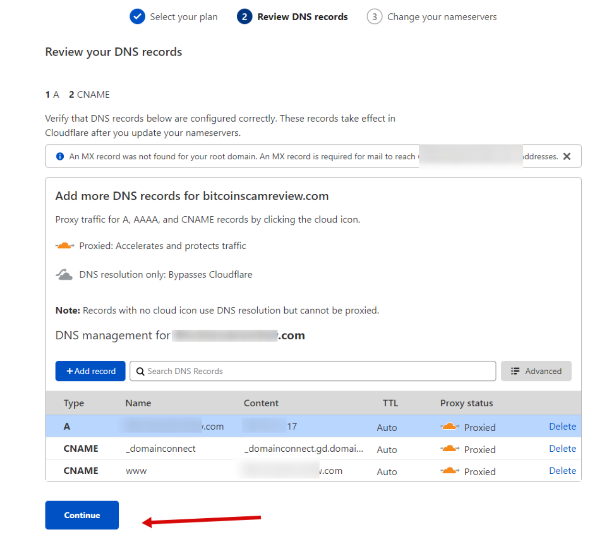Image resolution: width=612 pixels, height=546 pixels.
Task: Click the Proxied label in the www row
Action: click(x=480, y=472)
